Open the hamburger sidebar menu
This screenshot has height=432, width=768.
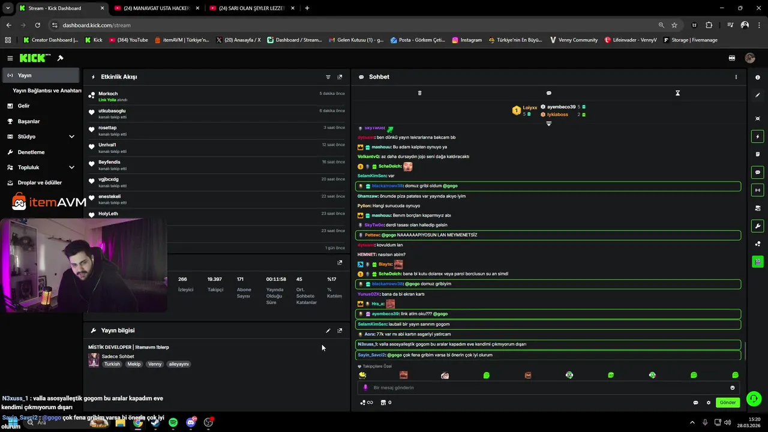point(10,58)
